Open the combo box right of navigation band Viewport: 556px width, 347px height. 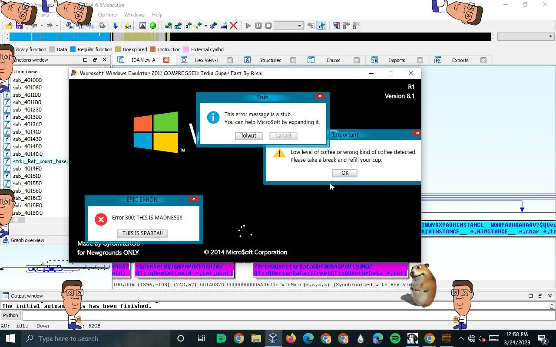point(526,37)
